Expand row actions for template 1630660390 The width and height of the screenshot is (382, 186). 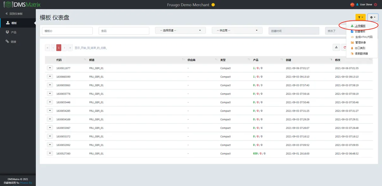pyautogui.click(x=50, y=76)
